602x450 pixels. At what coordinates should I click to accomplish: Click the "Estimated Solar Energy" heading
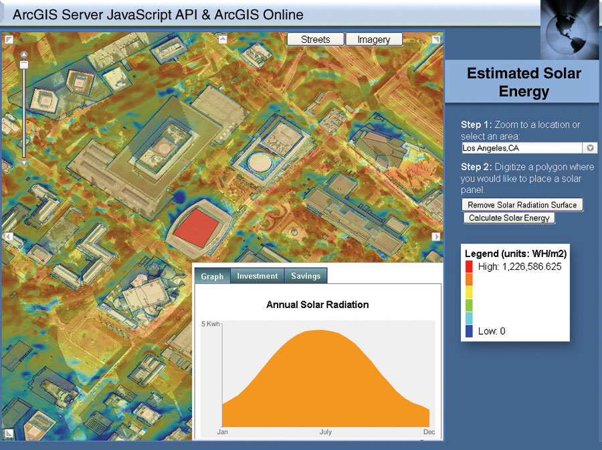[x=524, y=82]
